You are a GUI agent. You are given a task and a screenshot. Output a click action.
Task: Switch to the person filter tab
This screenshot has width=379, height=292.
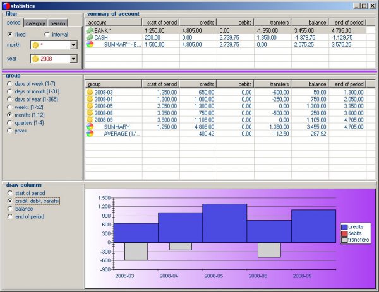click(x=57, y=23)
